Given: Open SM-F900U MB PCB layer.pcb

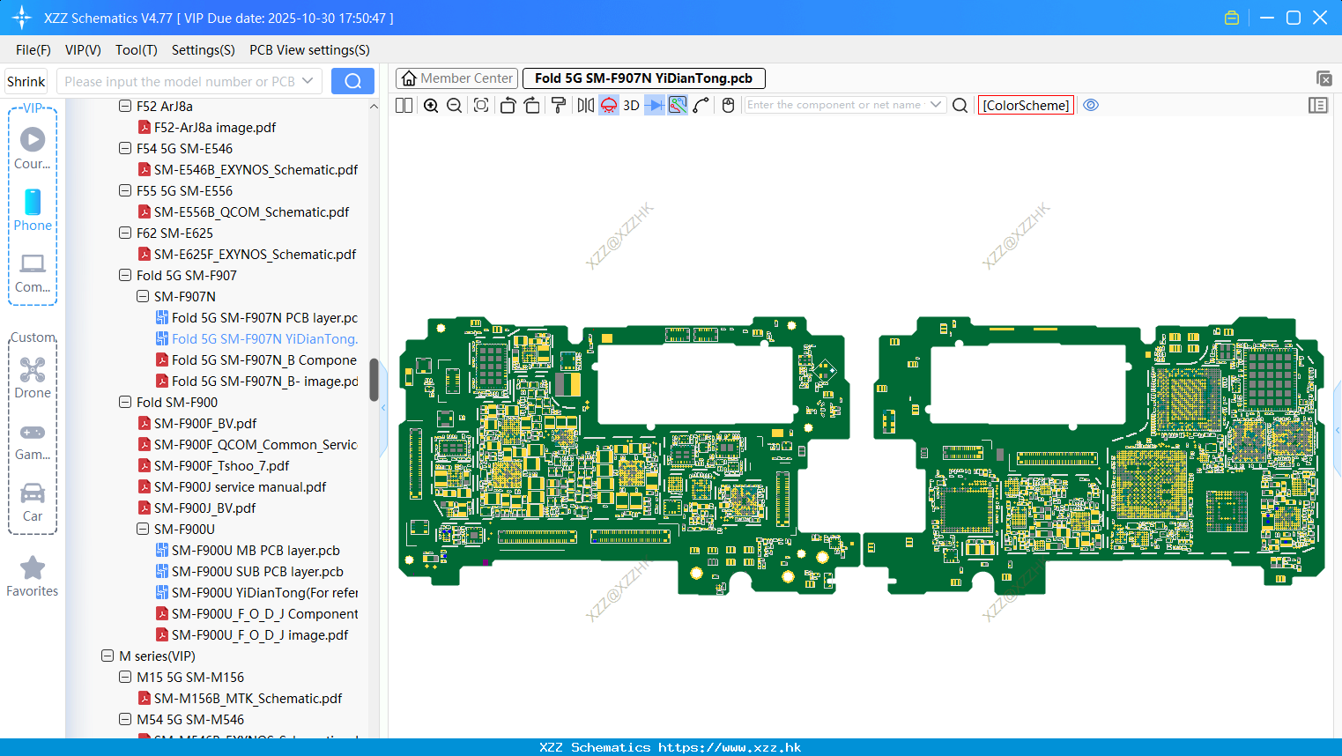Looking at the screenshot, I should [248, 550].
